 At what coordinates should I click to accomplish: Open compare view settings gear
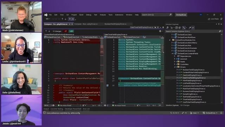(160, 31)
